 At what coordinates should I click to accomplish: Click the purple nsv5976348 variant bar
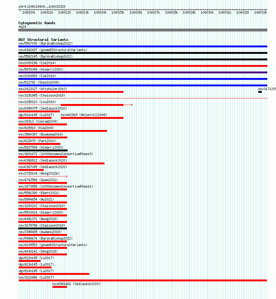pyautogui.click(x=143, y=72)
